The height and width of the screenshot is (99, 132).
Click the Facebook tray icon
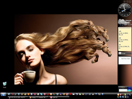coord(121,97)
